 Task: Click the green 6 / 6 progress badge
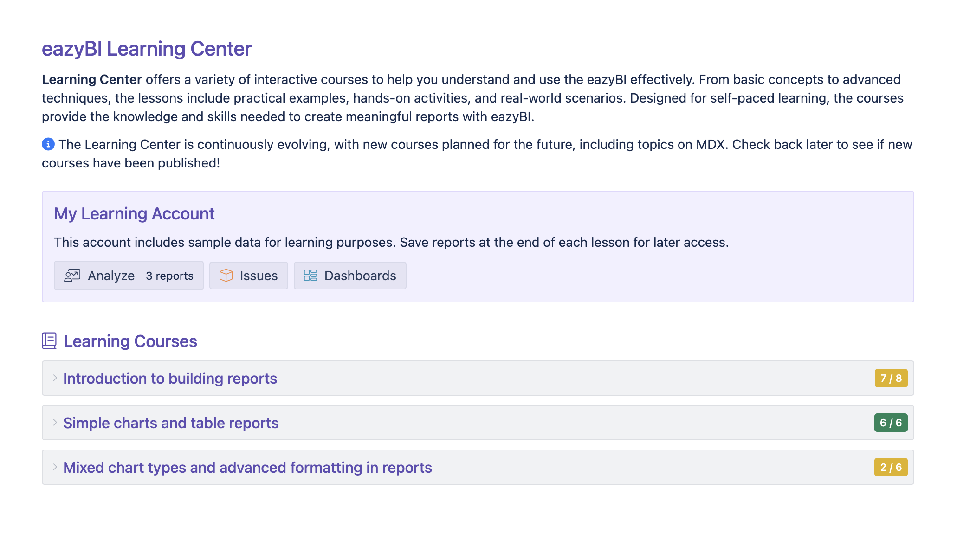[x=891, y=423]
